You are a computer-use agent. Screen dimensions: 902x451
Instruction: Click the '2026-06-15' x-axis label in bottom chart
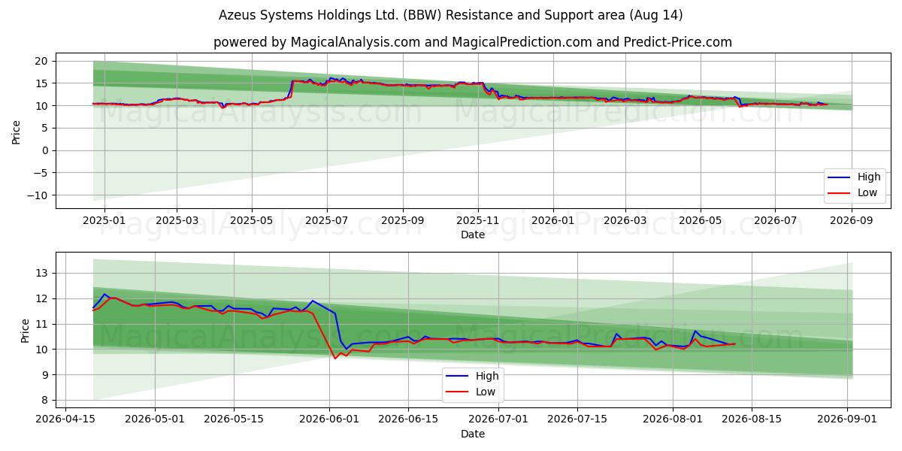coord(408,419)
